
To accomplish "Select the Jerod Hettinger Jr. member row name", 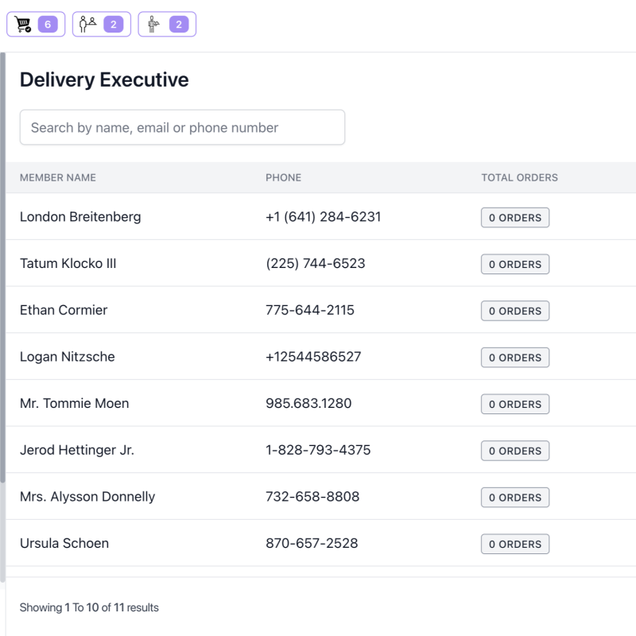I will [x=77, y=450].
